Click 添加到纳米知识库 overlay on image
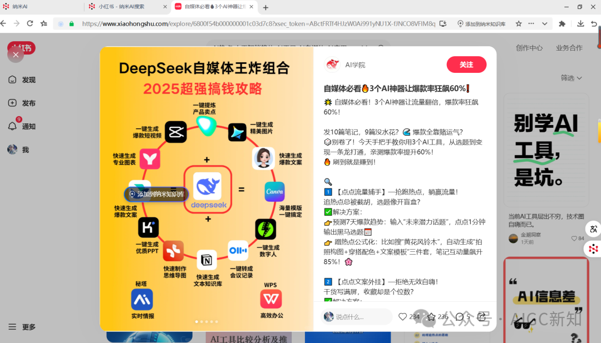Screen dimensions: 601x343 156,194
